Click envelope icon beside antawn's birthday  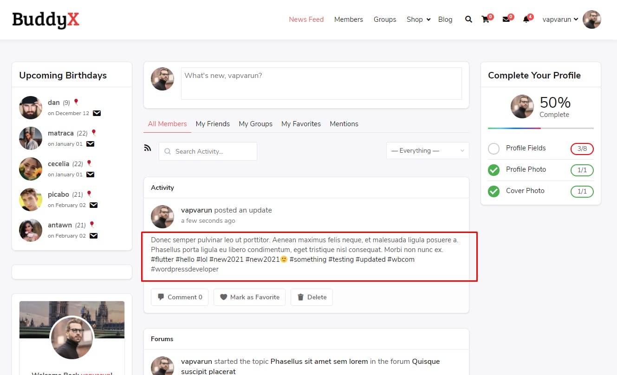pyautogui.click(x=93, y=236)
